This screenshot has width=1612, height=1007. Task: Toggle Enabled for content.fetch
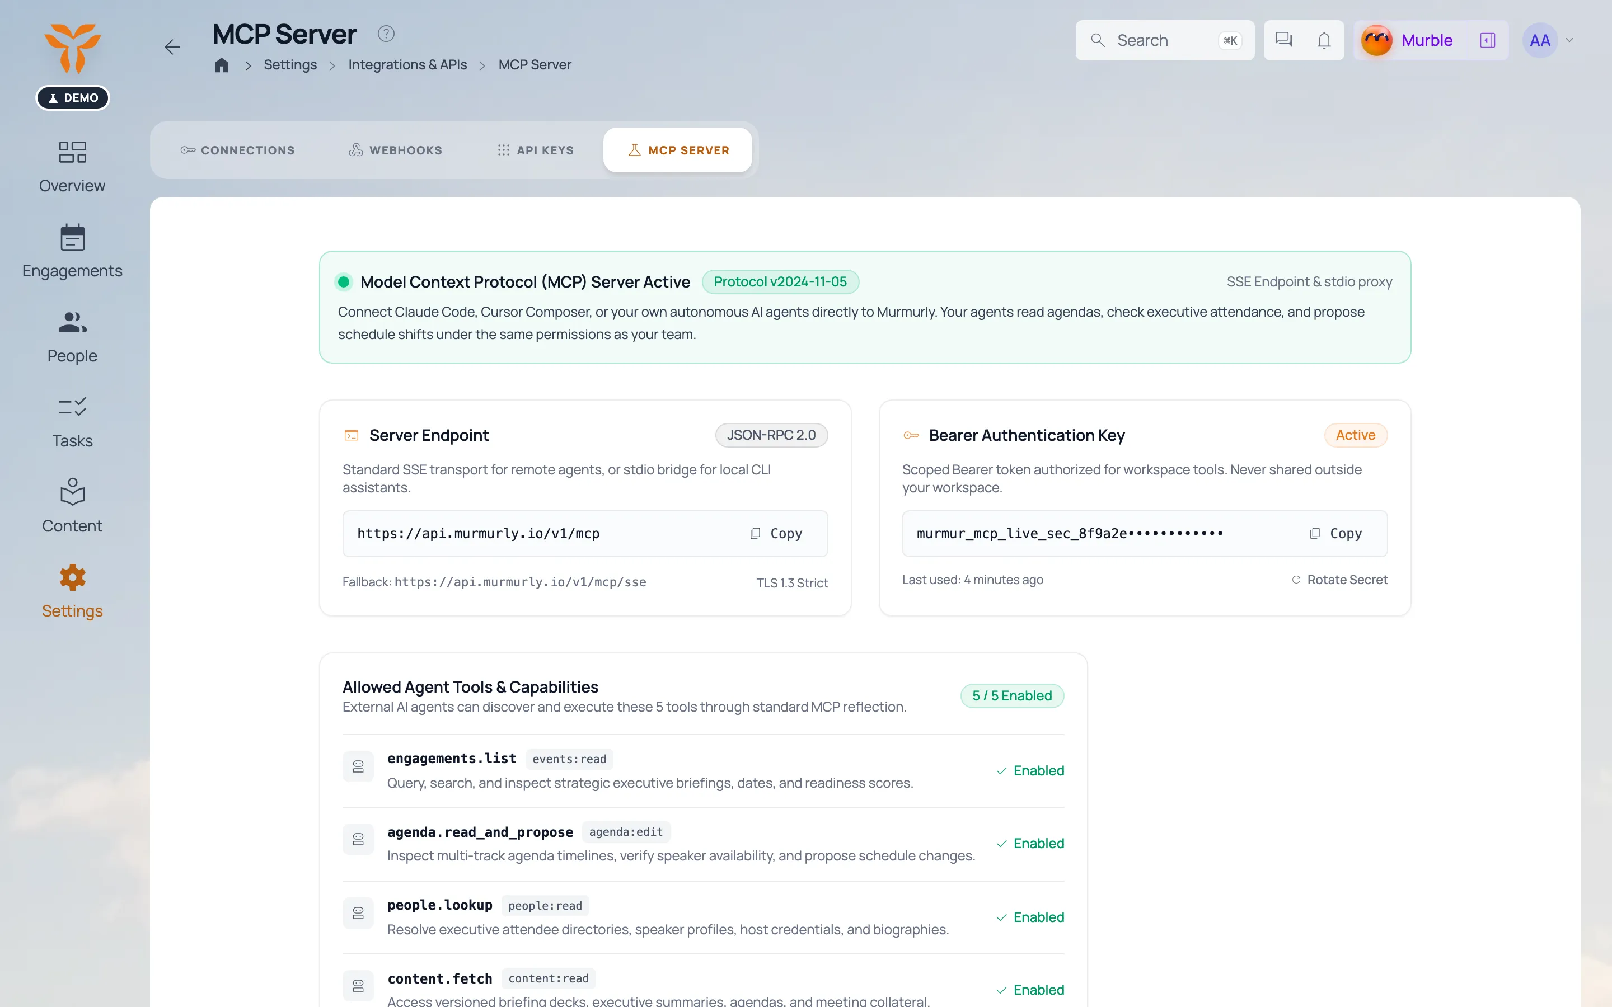pyautogui.click(x=1030, y=990)
